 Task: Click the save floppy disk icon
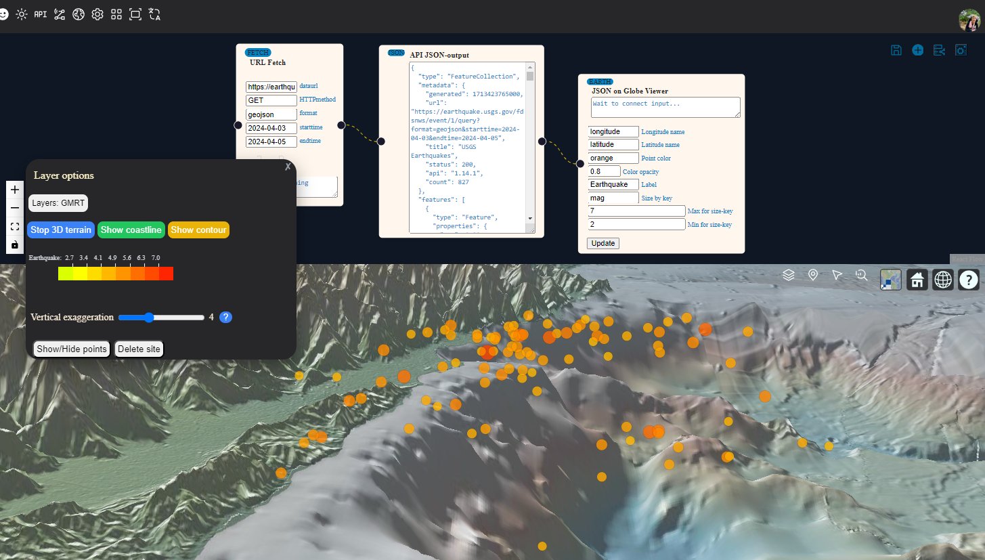(896, 49)
